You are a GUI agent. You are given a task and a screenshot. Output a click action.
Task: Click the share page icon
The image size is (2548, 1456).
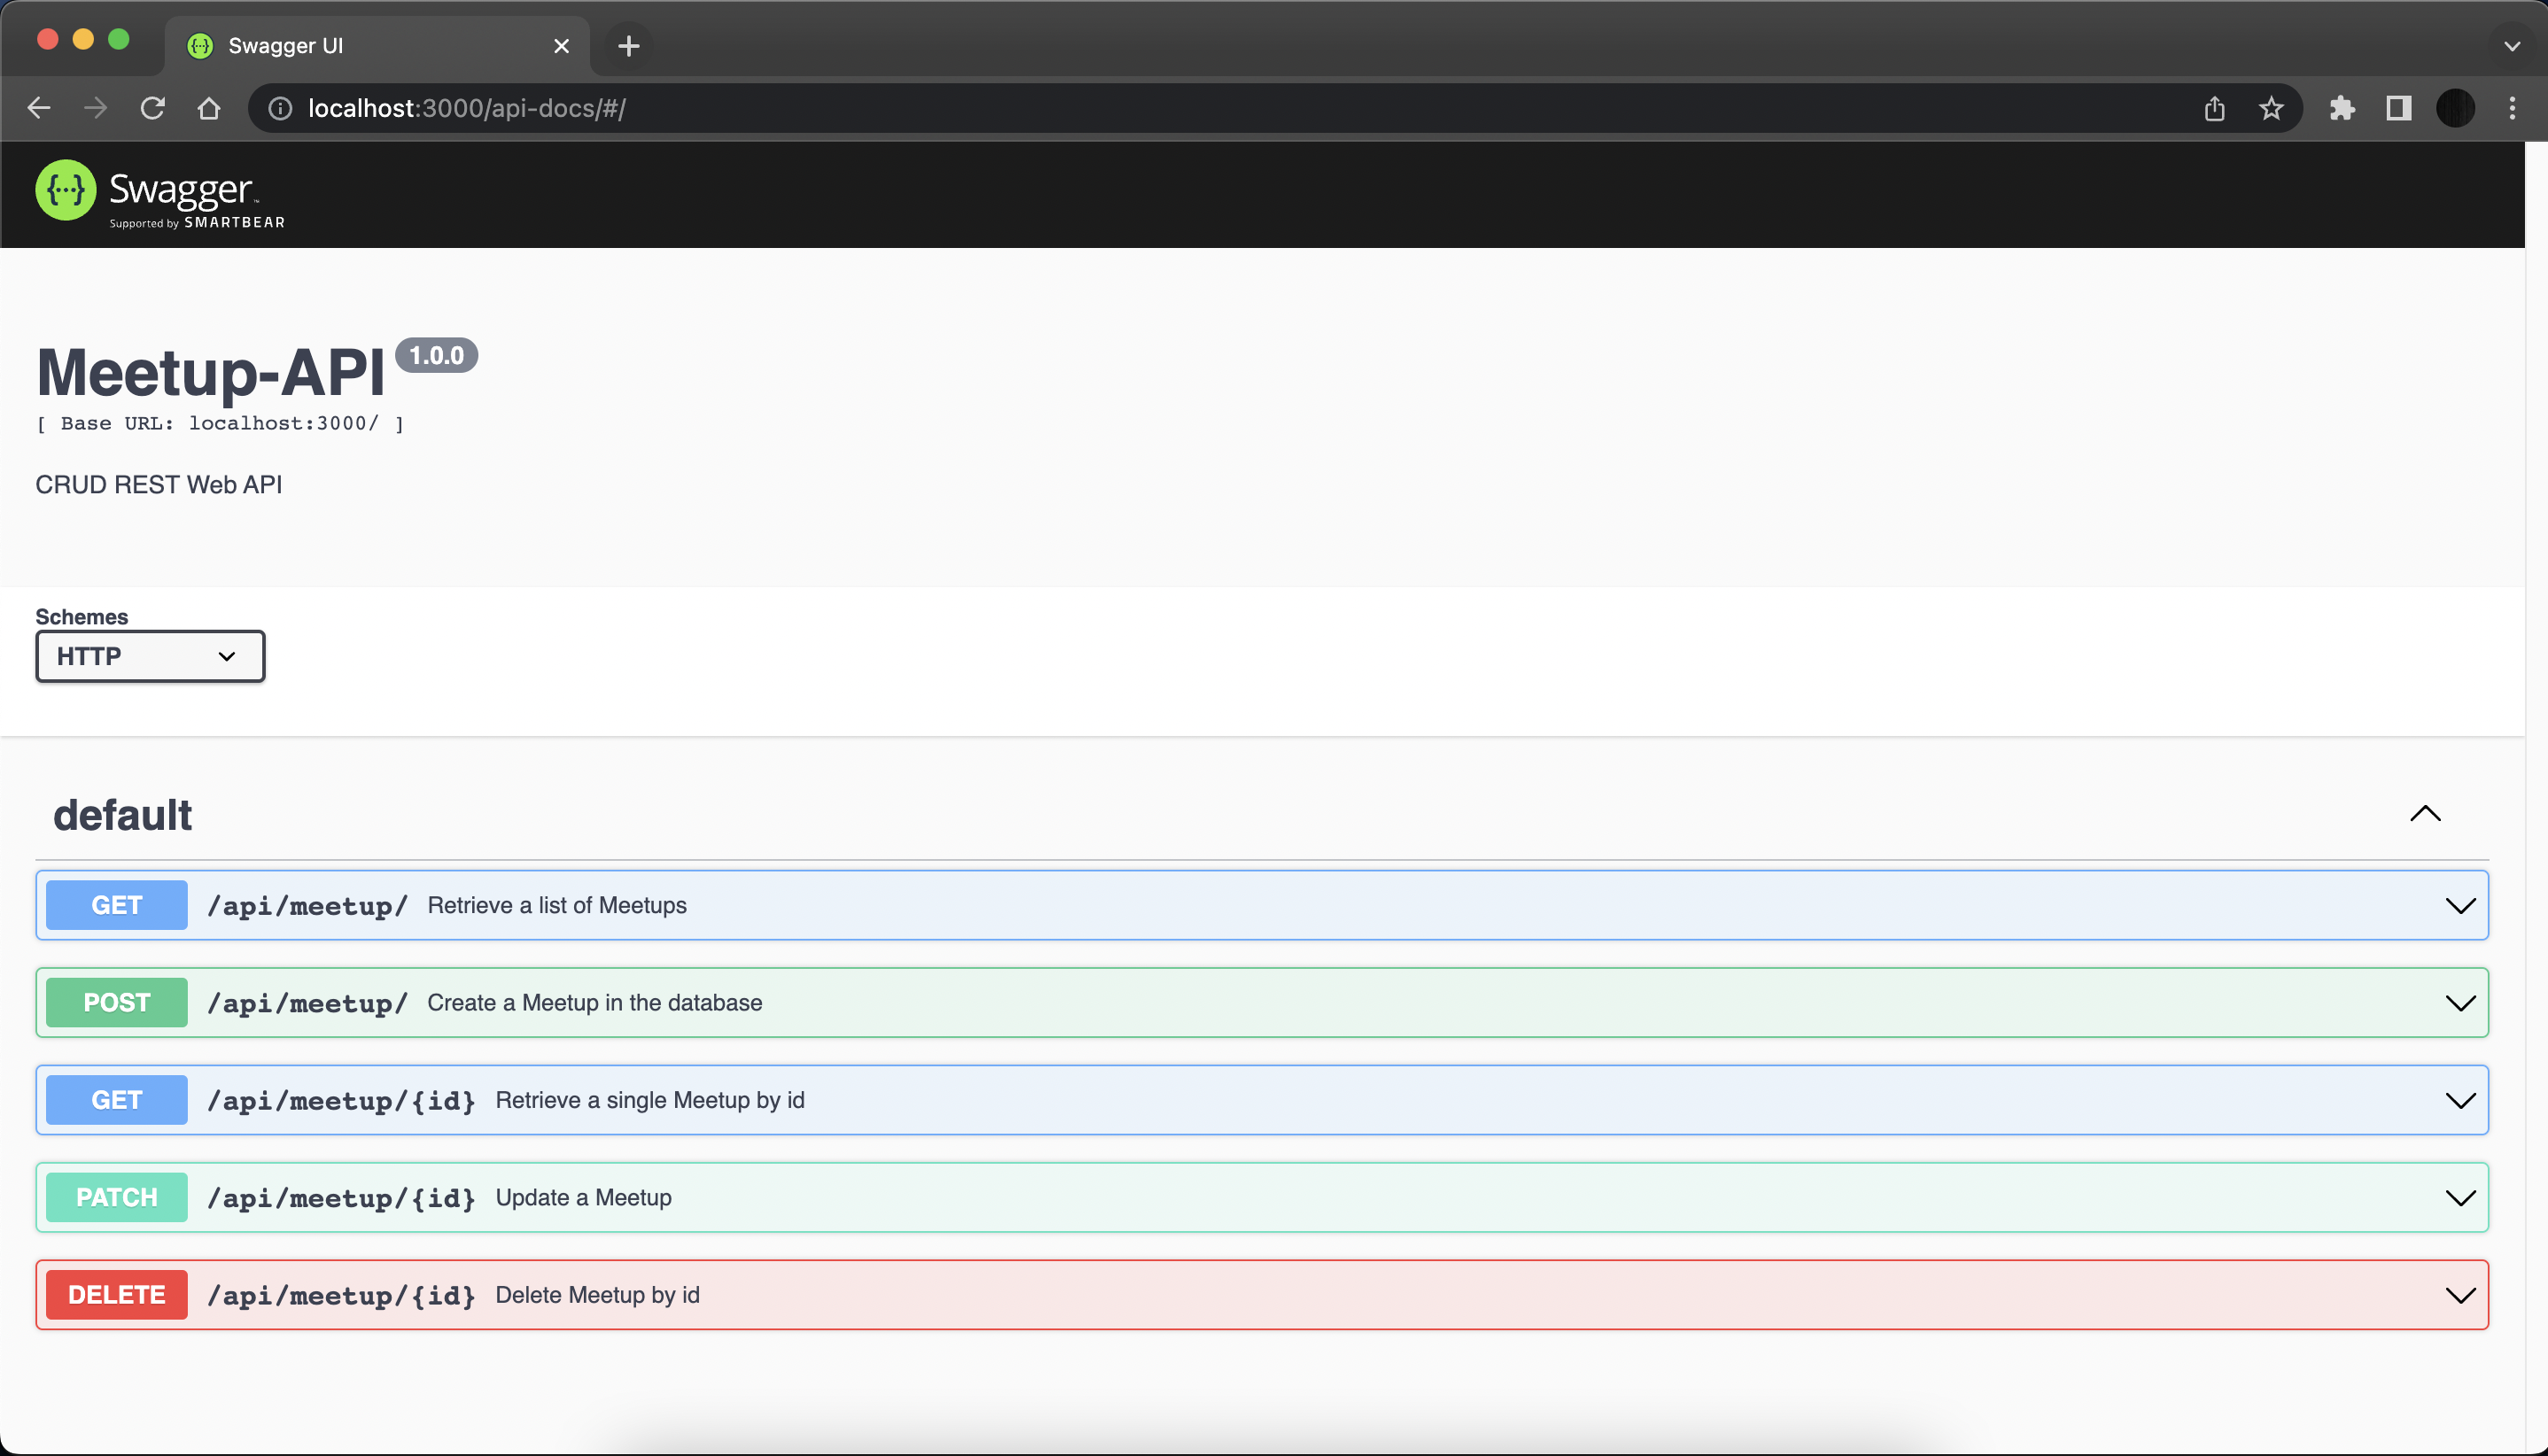point(2214,108)
